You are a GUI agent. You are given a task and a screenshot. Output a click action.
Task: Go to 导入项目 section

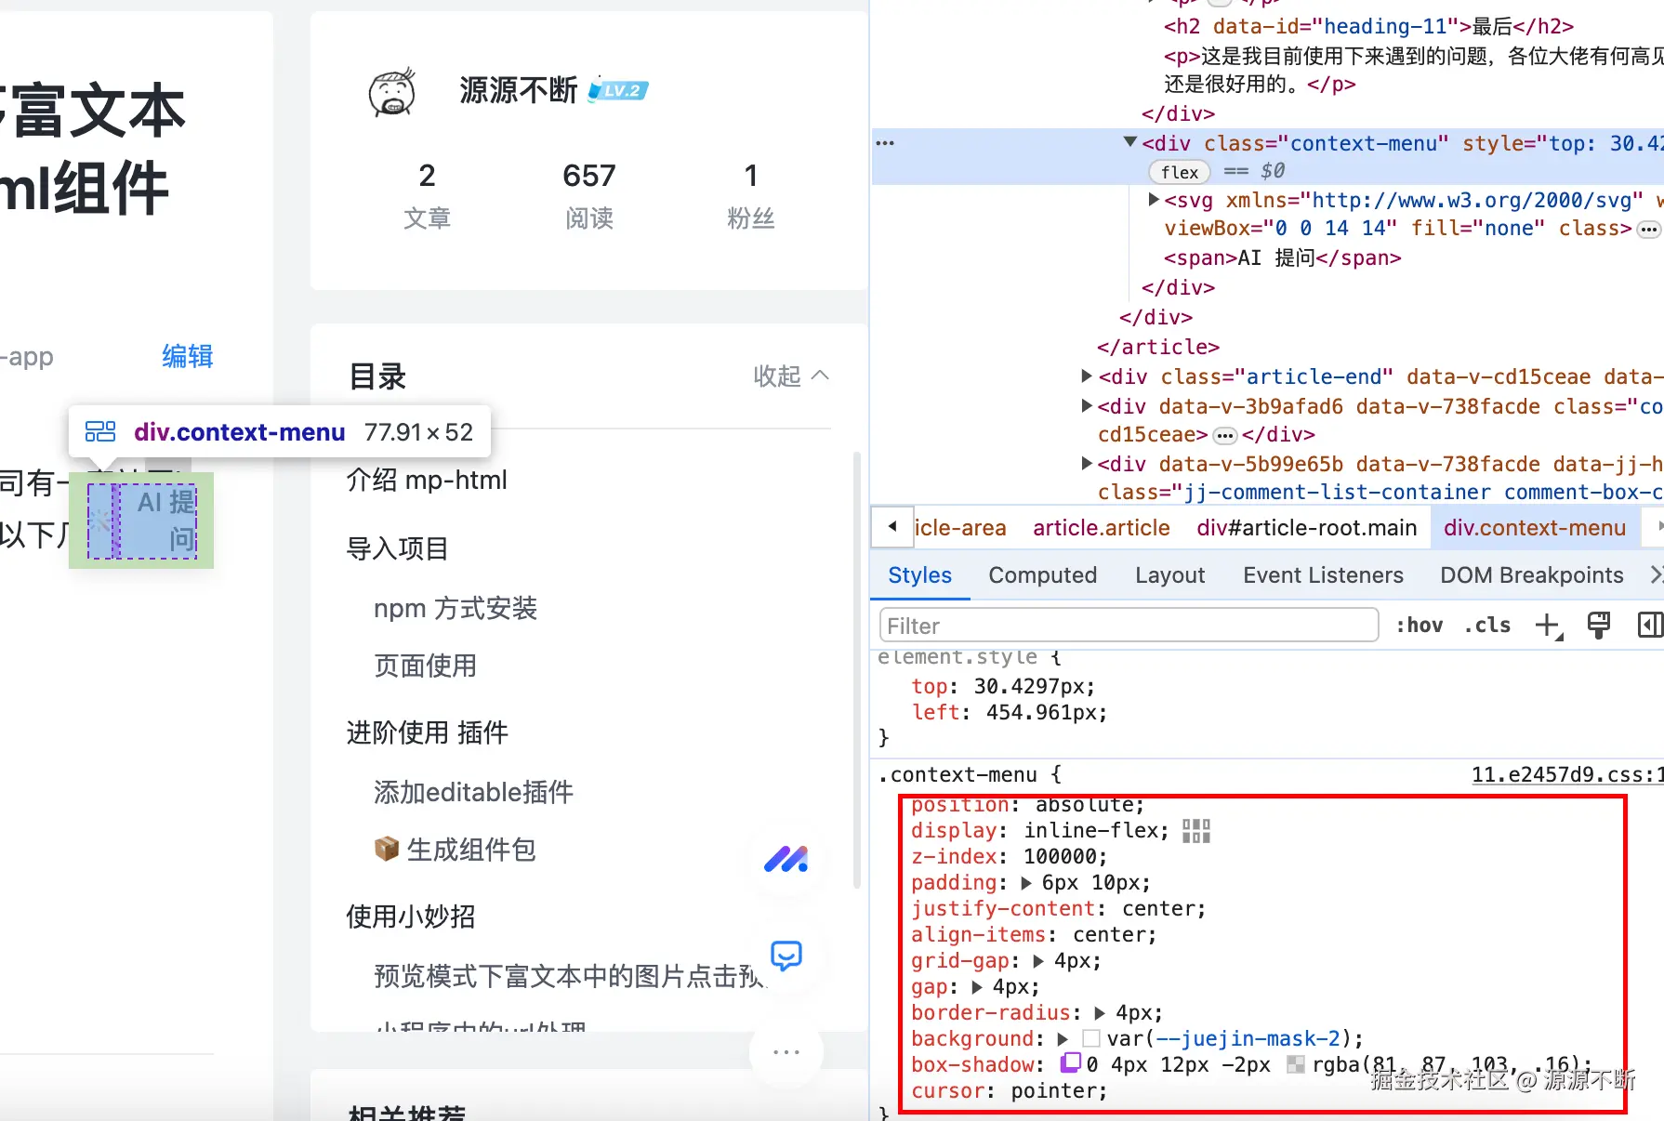coord(397,548)
